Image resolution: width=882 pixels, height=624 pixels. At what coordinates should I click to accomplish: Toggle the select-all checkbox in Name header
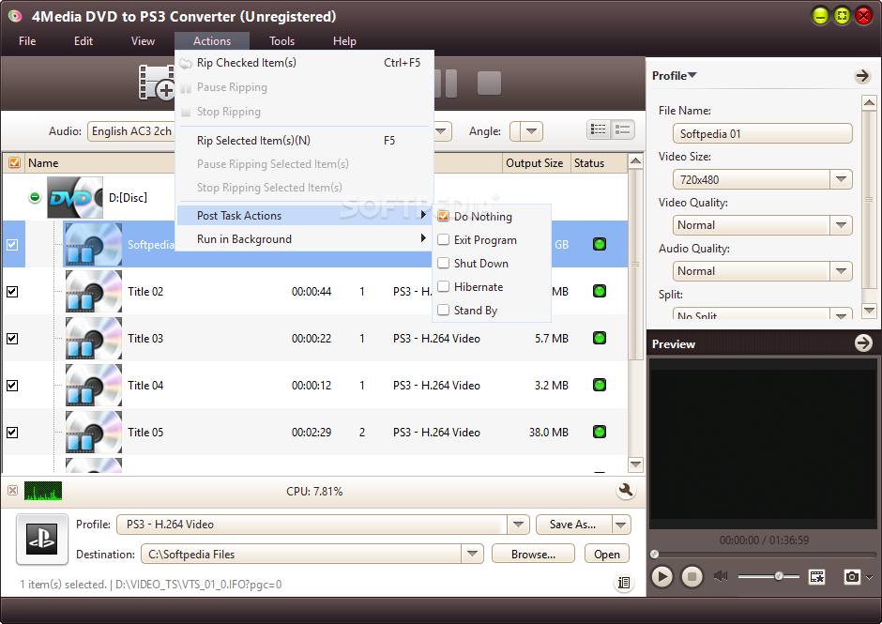(x=14, y=162)
